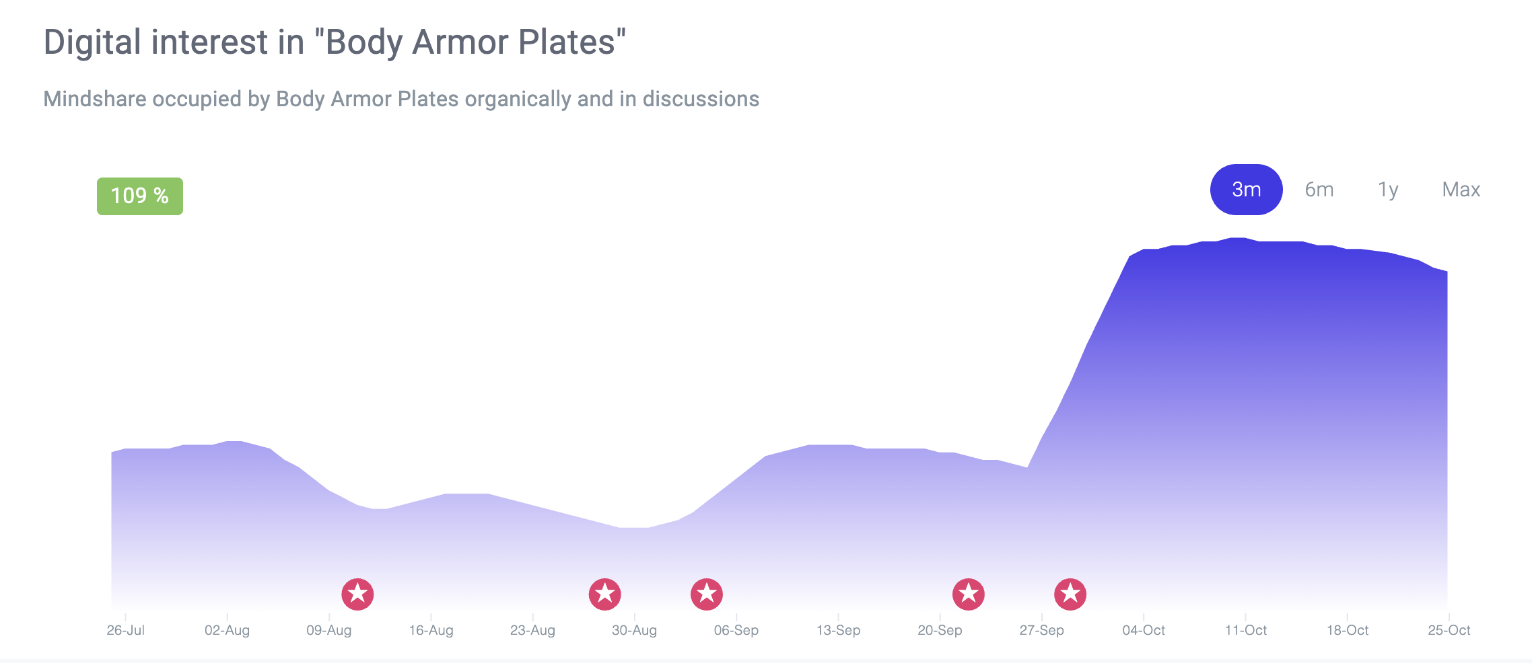Click the chart peak near 11-Oct

tap(1239, 239)
